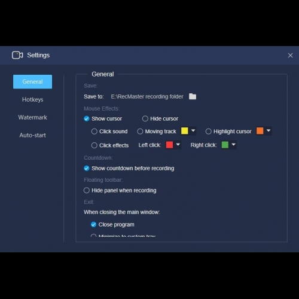The image size is (299, 299).
Task: Select Close program on exit
Action: tap(93, 225)
